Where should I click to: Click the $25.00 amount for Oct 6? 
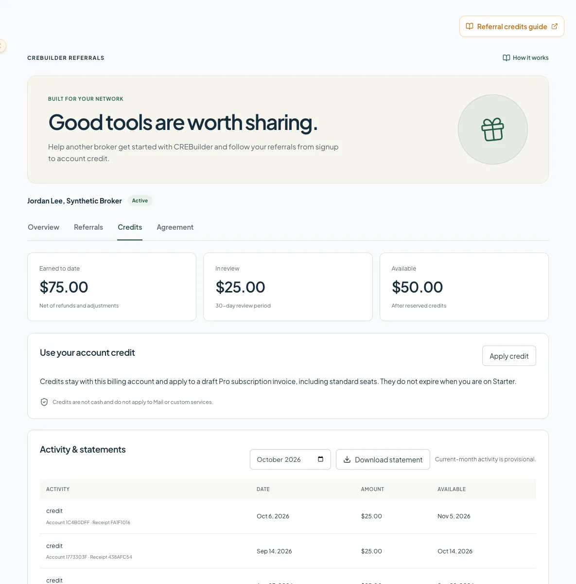tap(371, 516)
